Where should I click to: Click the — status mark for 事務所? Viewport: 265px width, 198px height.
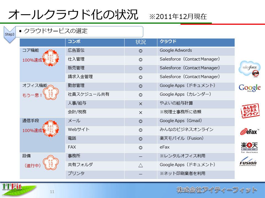(x=141, y=156)
